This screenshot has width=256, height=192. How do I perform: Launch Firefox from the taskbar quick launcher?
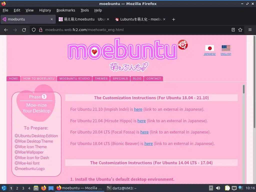(43, 188)
